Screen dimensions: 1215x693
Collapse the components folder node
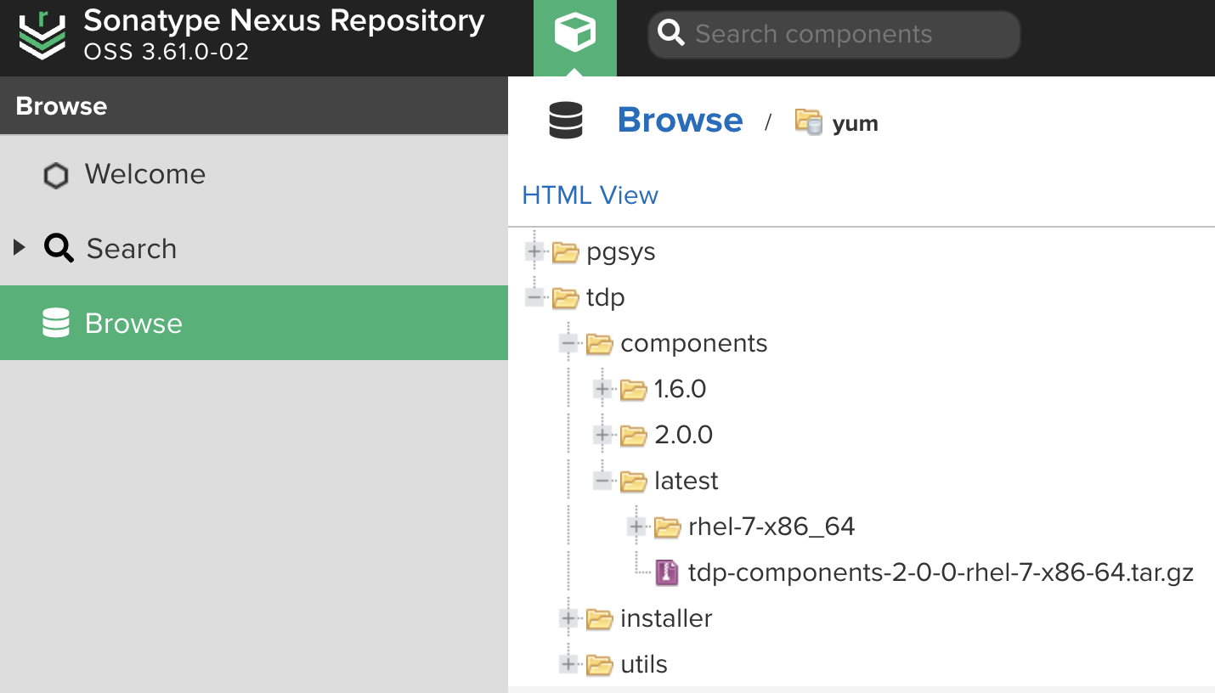[568, 343]
